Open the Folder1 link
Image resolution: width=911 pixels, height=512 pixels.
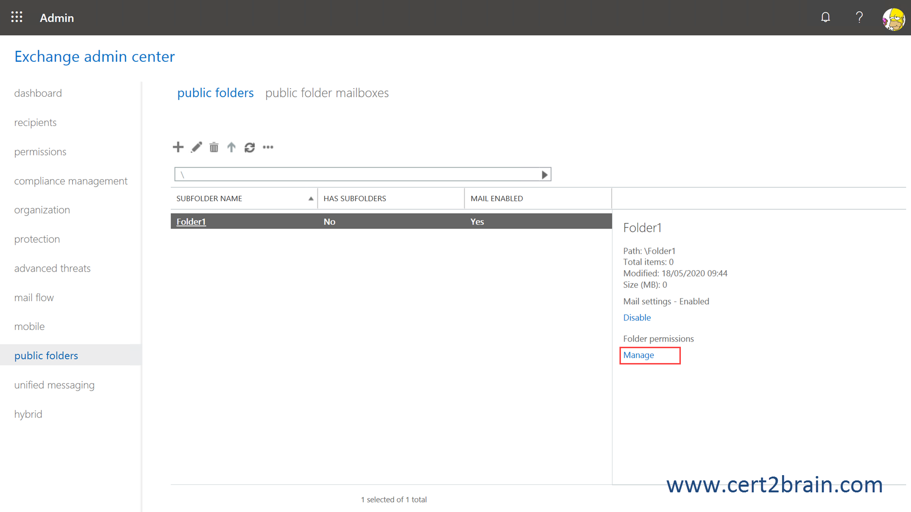click(191, 221)
